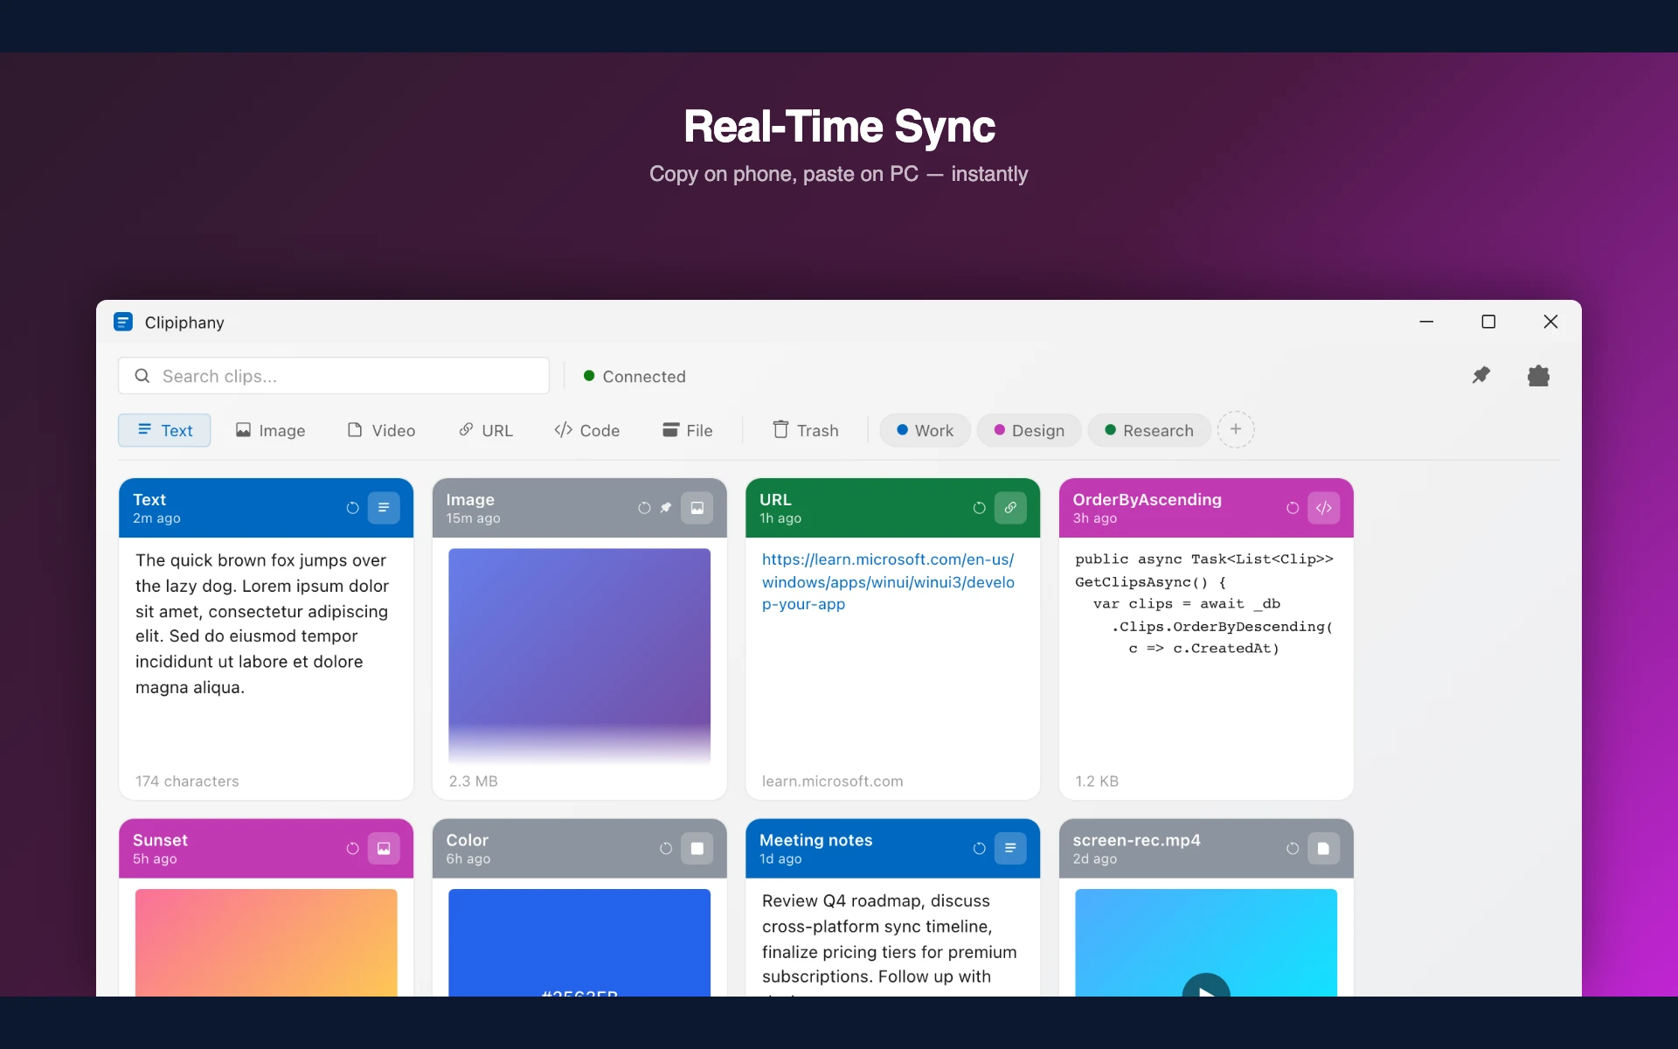
Task: Add a new tag with plus button
Action: point(1236,429)
